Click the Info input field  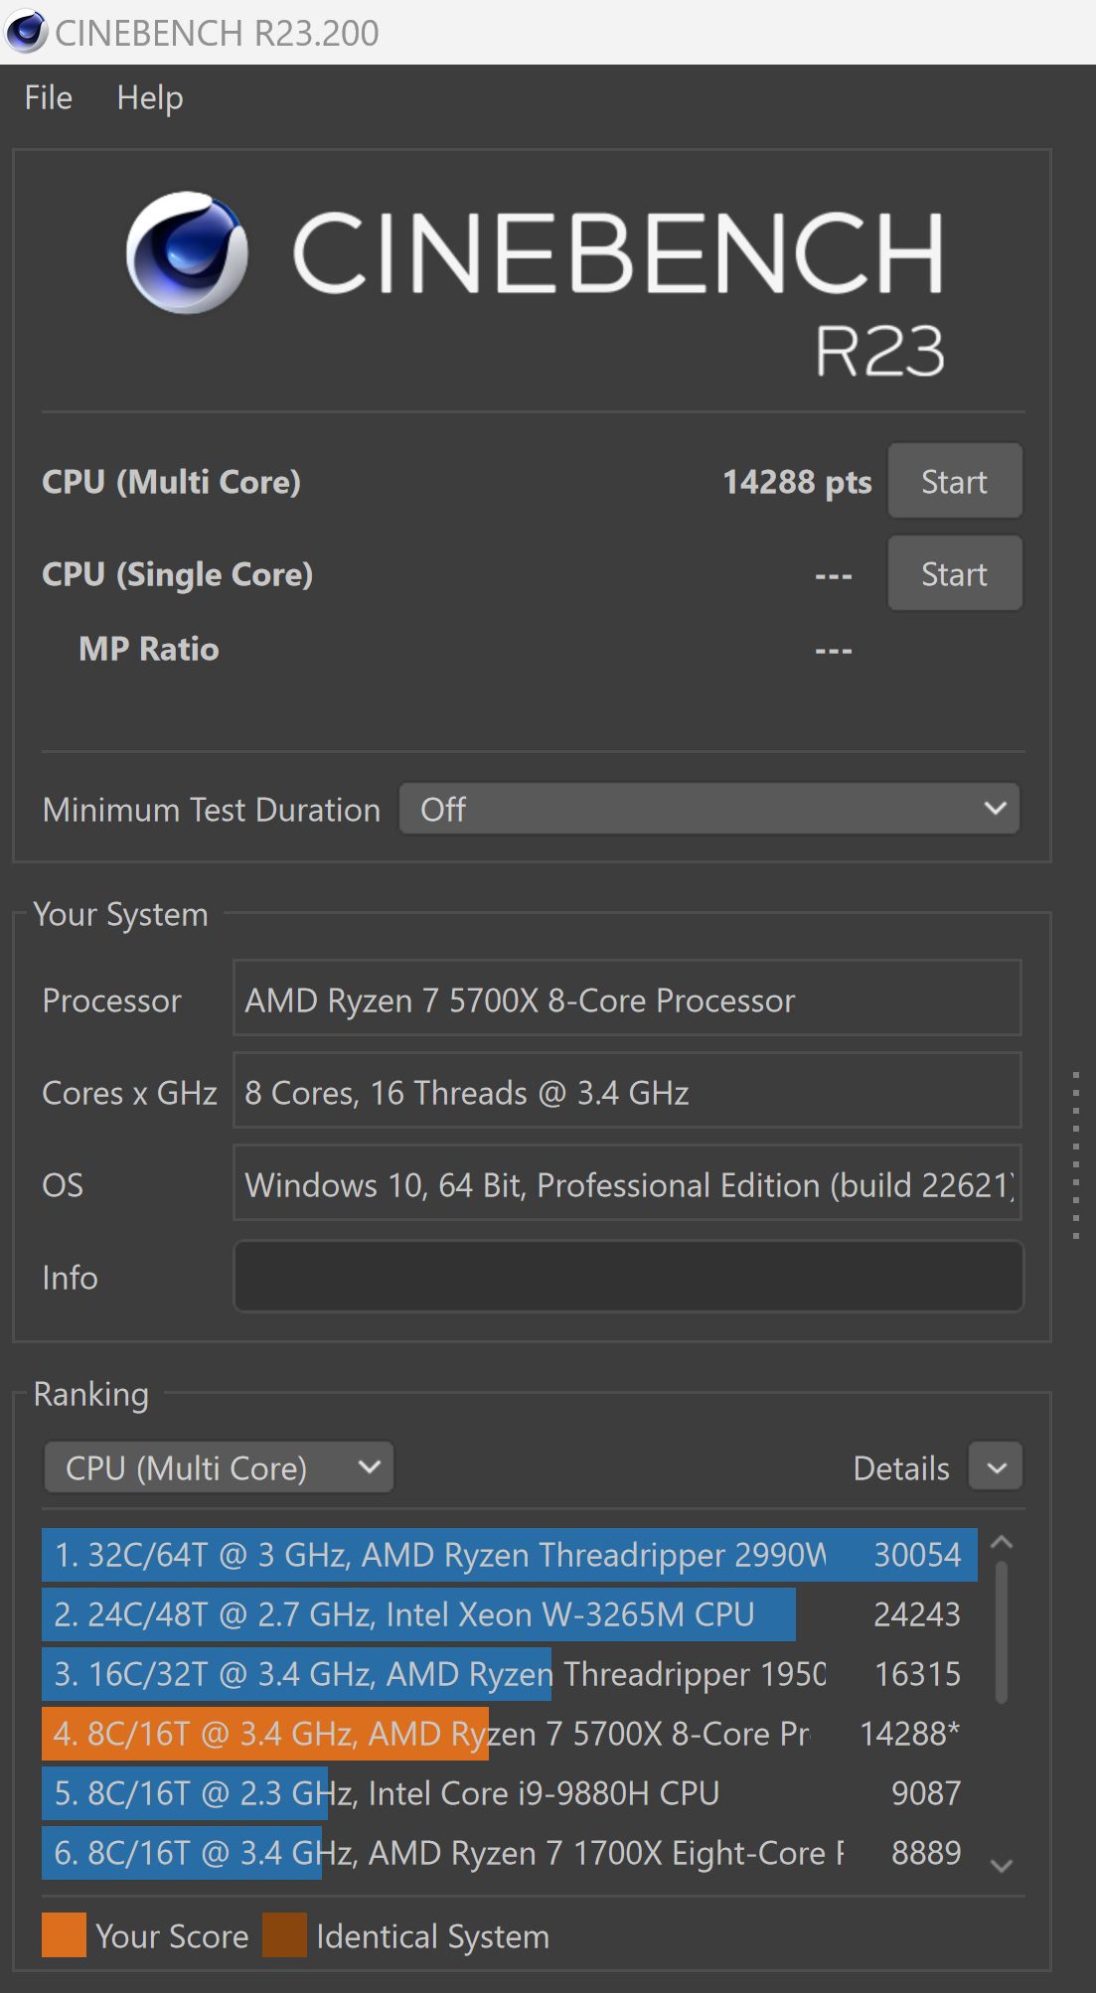coord(628,1277)
